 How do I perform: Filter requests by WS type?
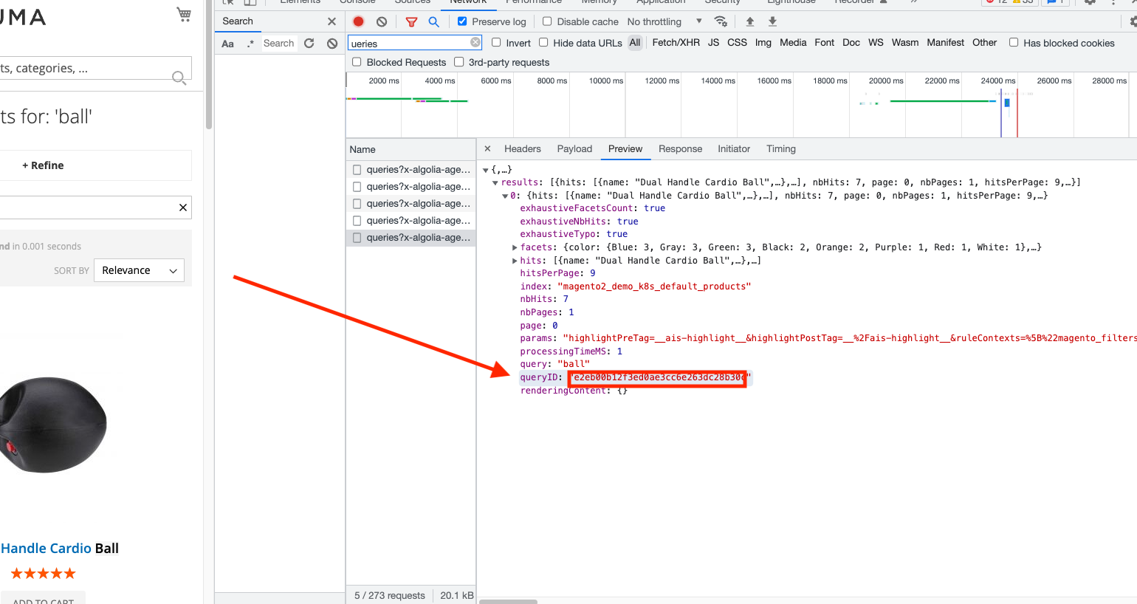(876, 43)
